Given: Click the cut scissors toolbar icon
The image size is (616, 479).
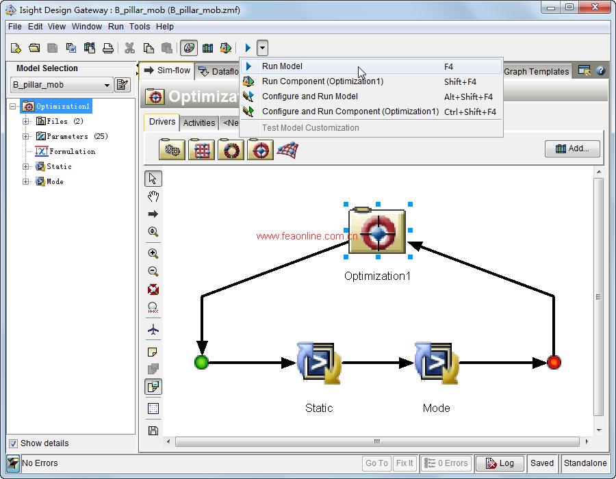Looking at the screenshot, I should (129, 48).
